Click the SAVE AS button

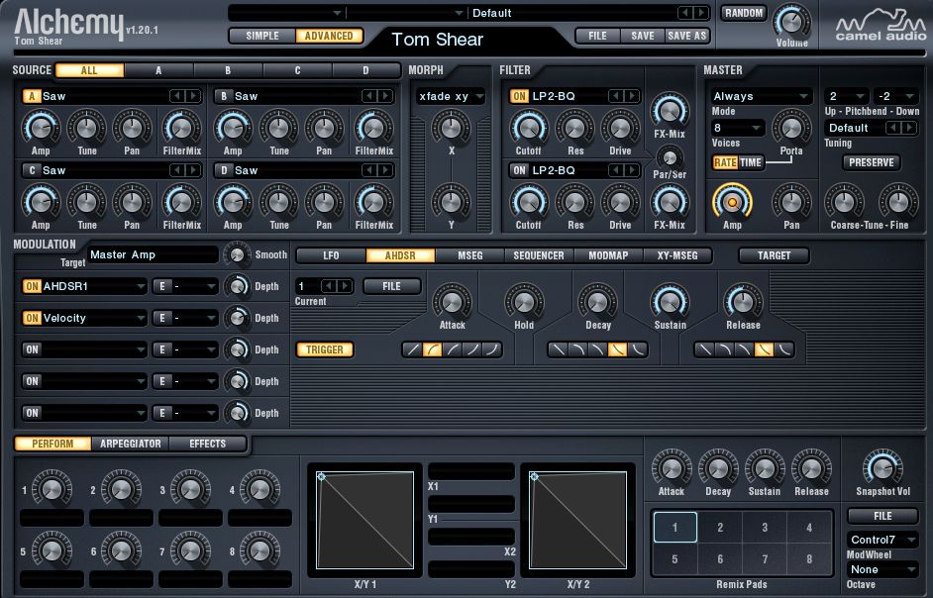point(685,36)
